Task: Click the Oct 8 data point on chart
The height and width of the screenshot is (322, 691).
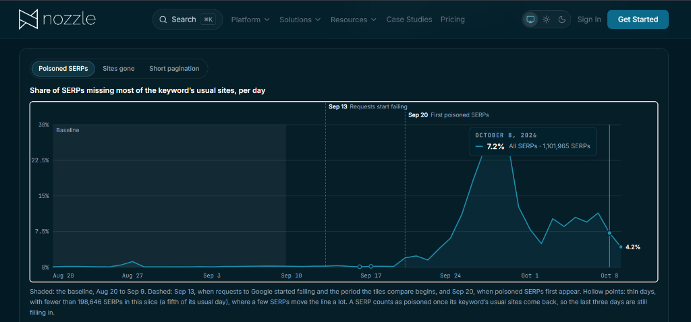Action: coord(609,232)
